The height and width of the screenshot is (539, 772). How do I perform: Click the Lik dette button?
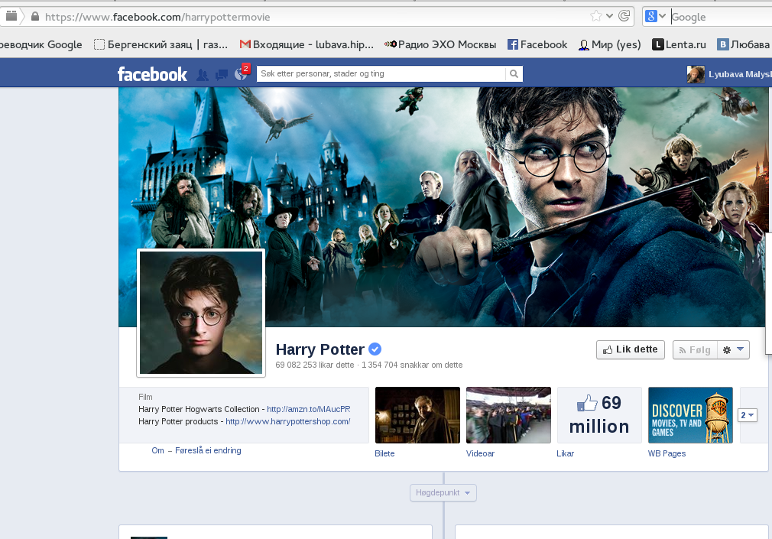(x=631, y=349)
